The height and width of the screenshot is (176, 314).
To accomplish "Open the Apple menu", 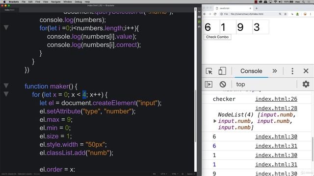I will (x=4, y=1).
